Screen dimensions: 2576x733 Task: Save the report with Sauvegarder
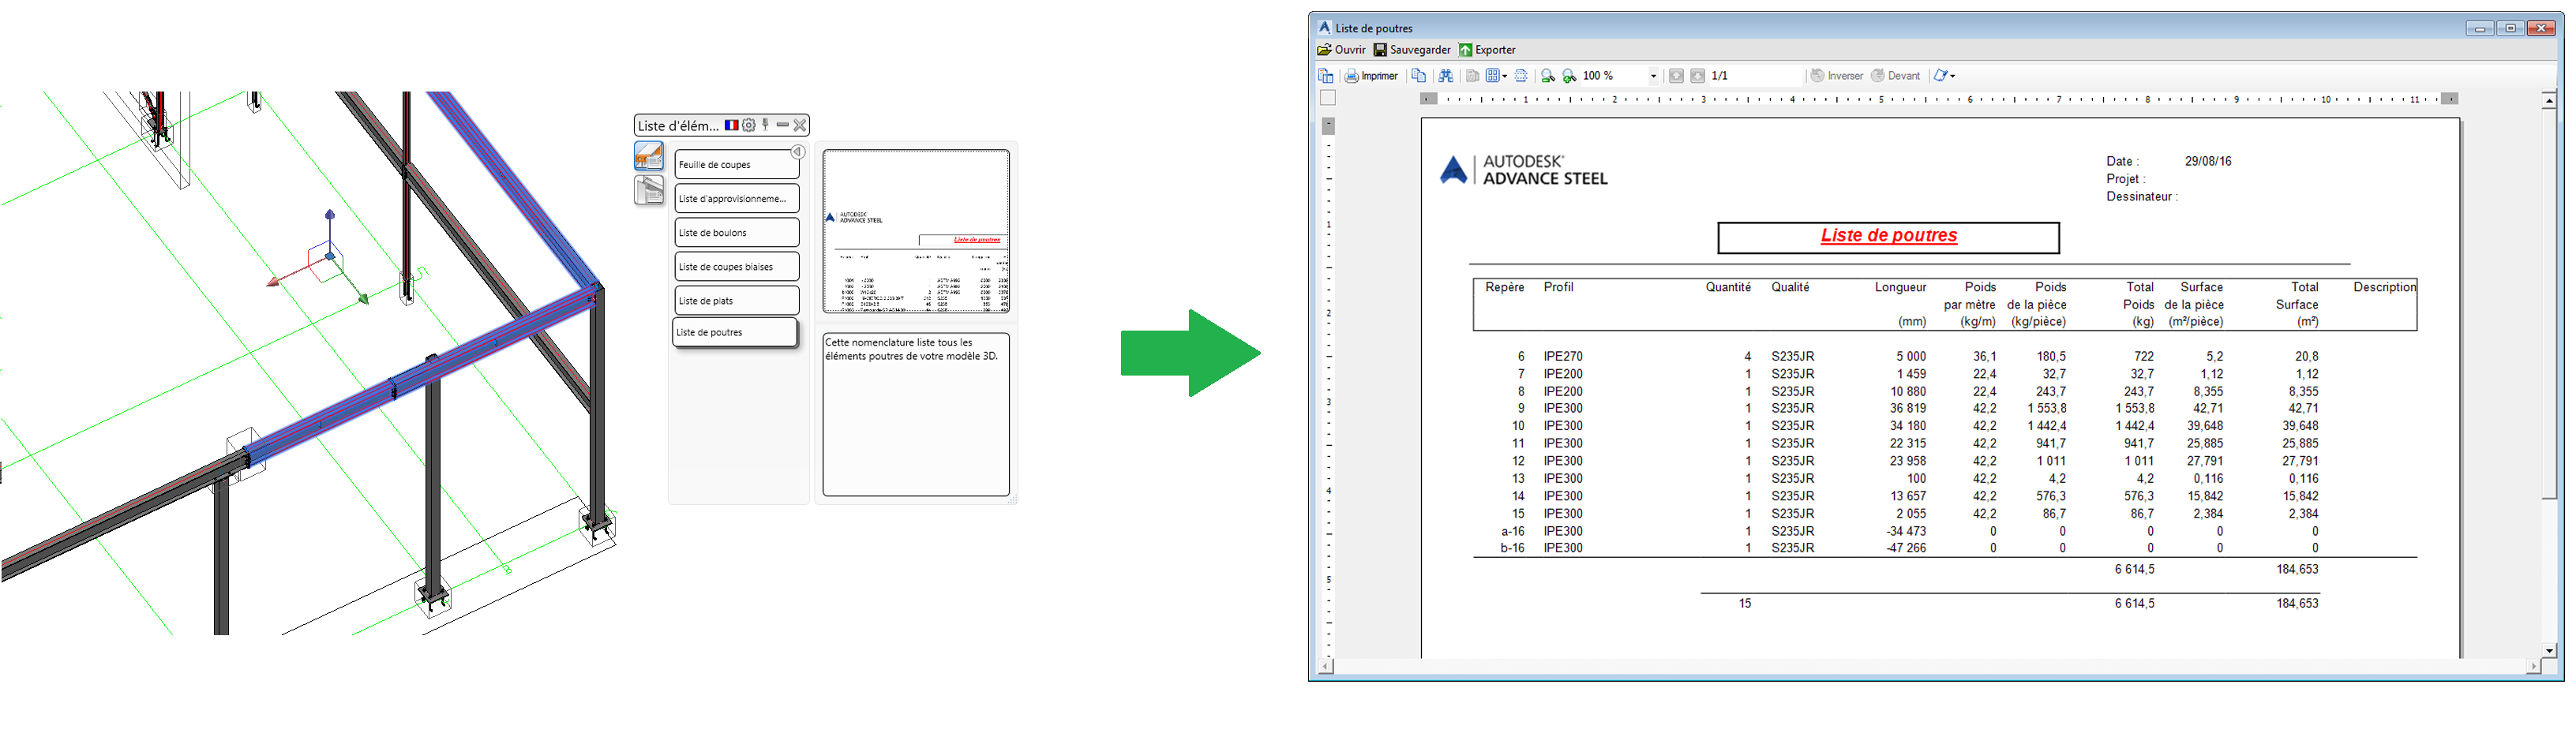(1412, 50)
